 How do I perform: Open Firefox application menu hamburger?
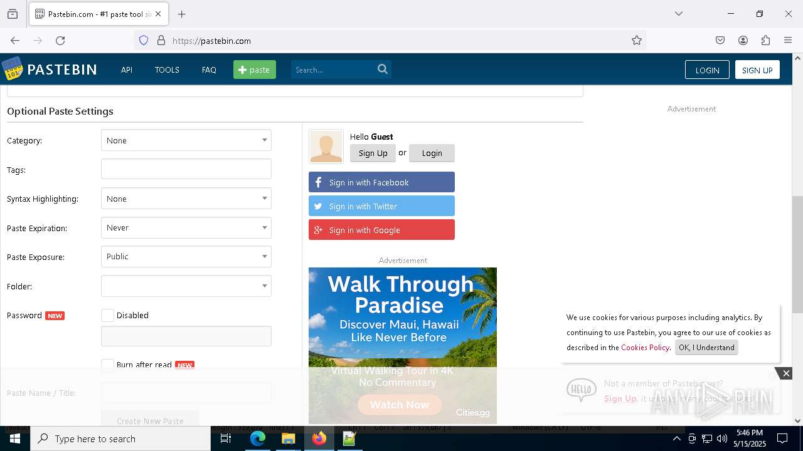pos(788,41)
